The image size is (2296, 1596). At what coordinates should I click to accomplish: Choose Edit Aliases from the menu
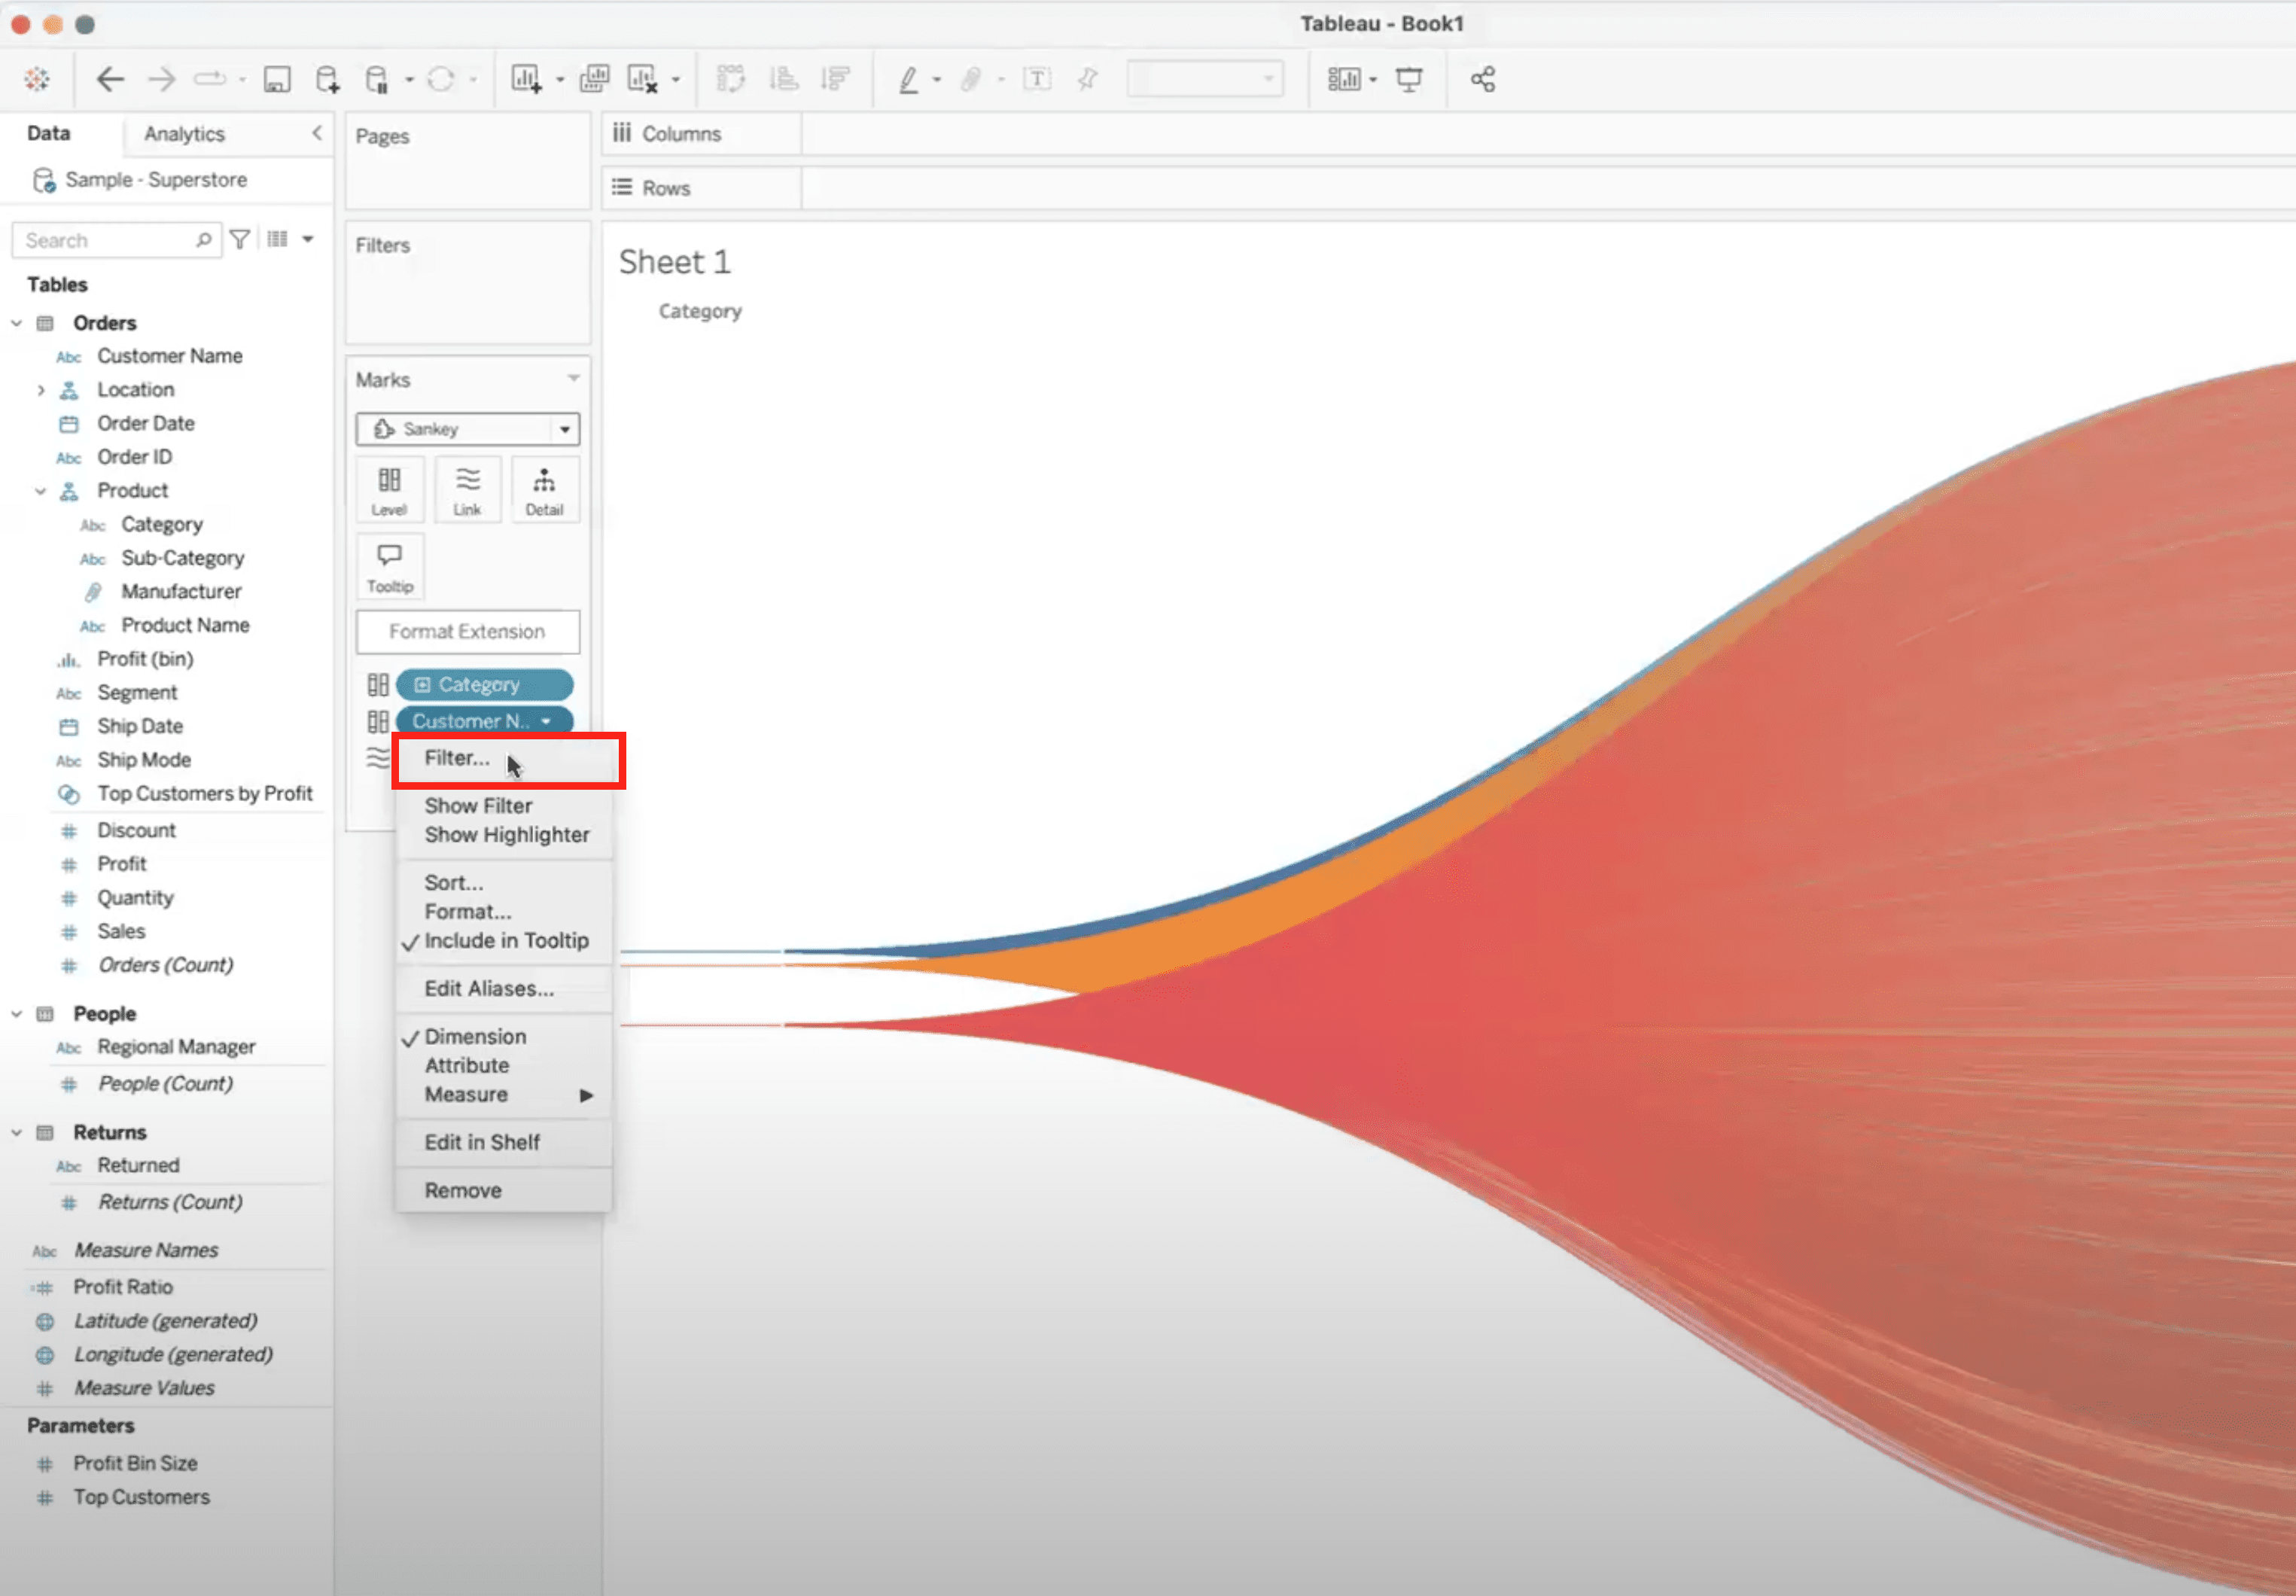pos(488,988)
